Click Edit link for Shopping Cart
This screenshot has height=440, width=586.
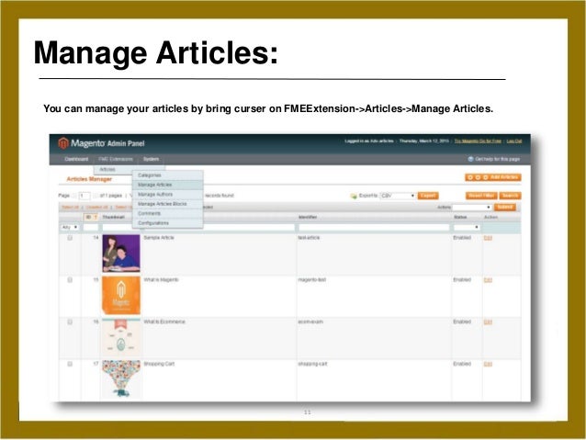click(x=488, y=364)
